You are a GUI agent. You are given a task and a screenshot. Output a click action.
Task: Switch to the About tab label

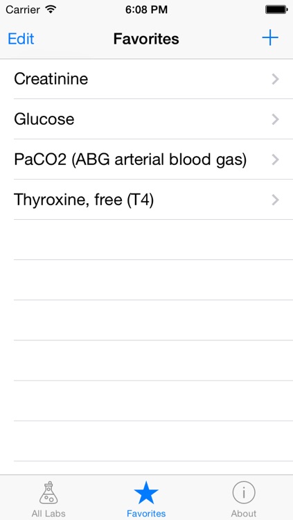(x=244, y=513)
